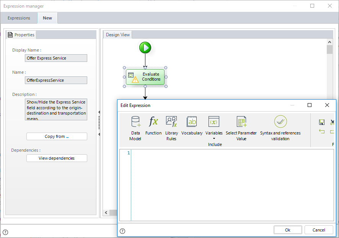Click the Cancel button
Image resolution: width=339 pixels, height=238 pixels.
click(x=319, y=230)
